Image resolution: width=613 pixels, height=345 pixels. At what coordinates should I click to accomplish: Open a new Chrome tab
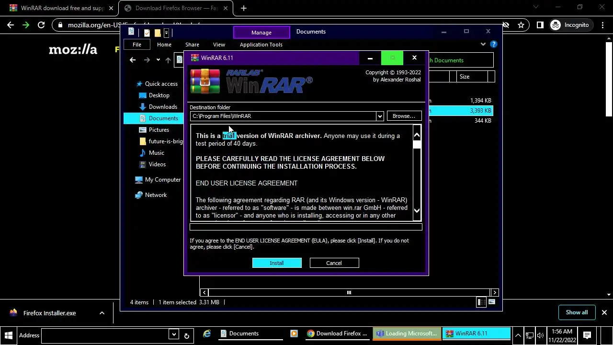click(x=244, y=8)
